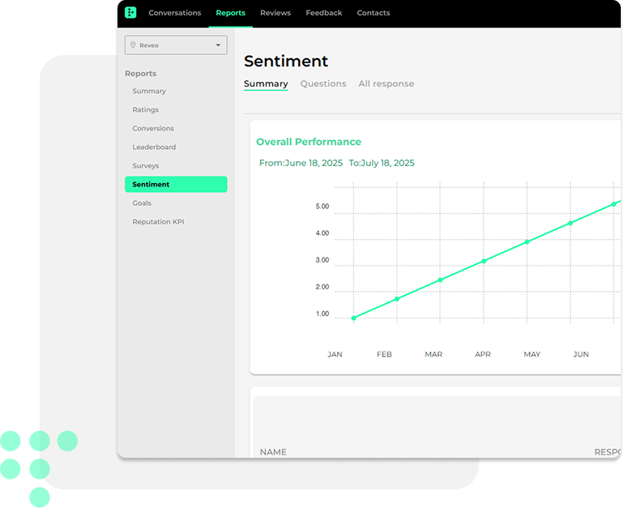Click the From: June 18, 2025 date
The image size is (624, 508).
click(301, 164)
